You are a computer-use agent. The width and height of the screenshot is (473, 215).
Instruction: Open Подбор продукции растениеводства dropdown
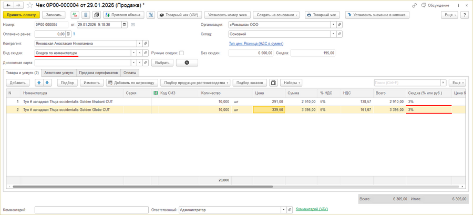(x=196, y=83)
